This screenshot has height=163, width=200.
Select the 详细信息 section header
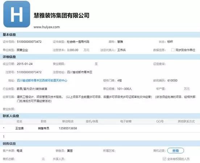9,57
